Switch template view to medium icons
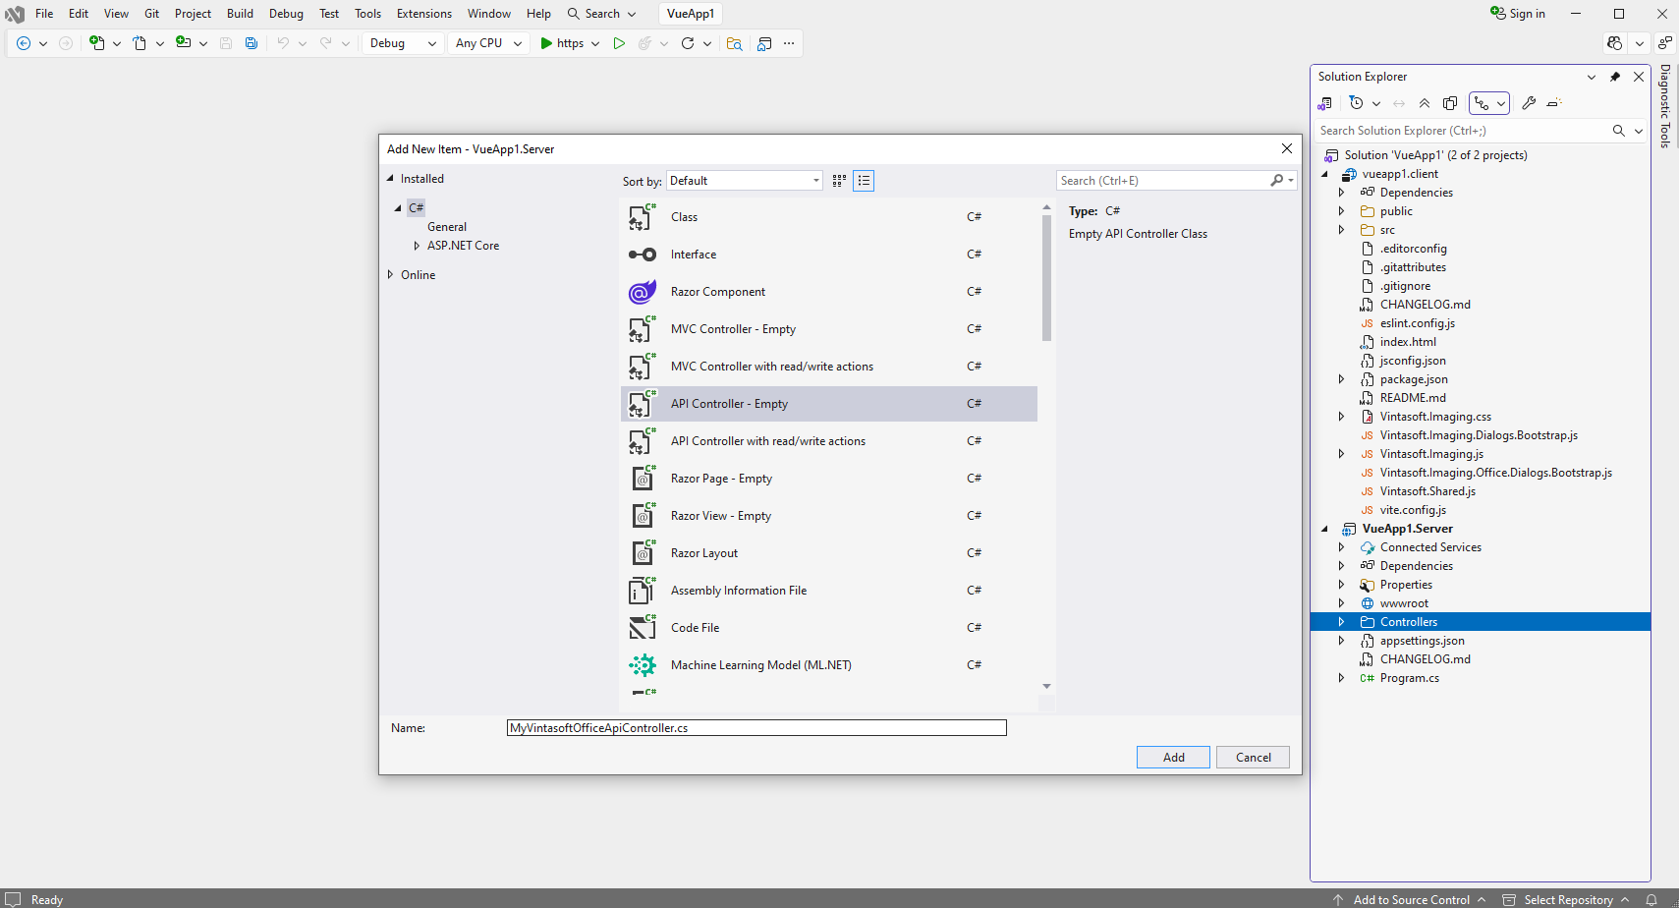1679x908 pixels. coord(839,181)
